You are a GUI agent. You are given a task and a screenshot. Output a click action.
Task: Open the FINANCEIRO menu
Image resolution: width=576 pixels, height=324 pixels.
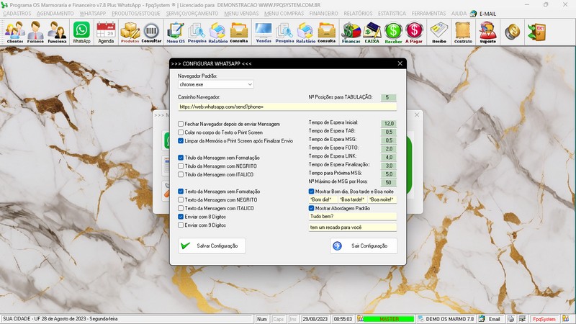(x=323, y=14)
